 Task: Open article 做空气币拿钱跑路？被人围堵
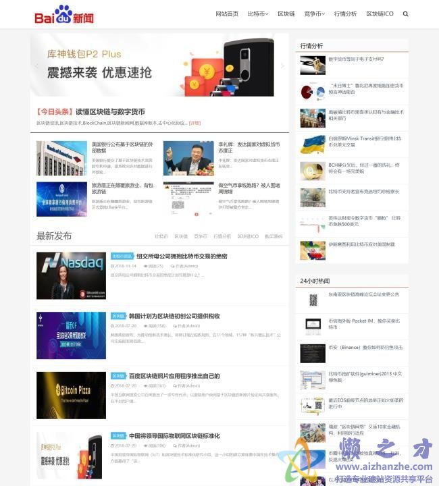point(249,188)
